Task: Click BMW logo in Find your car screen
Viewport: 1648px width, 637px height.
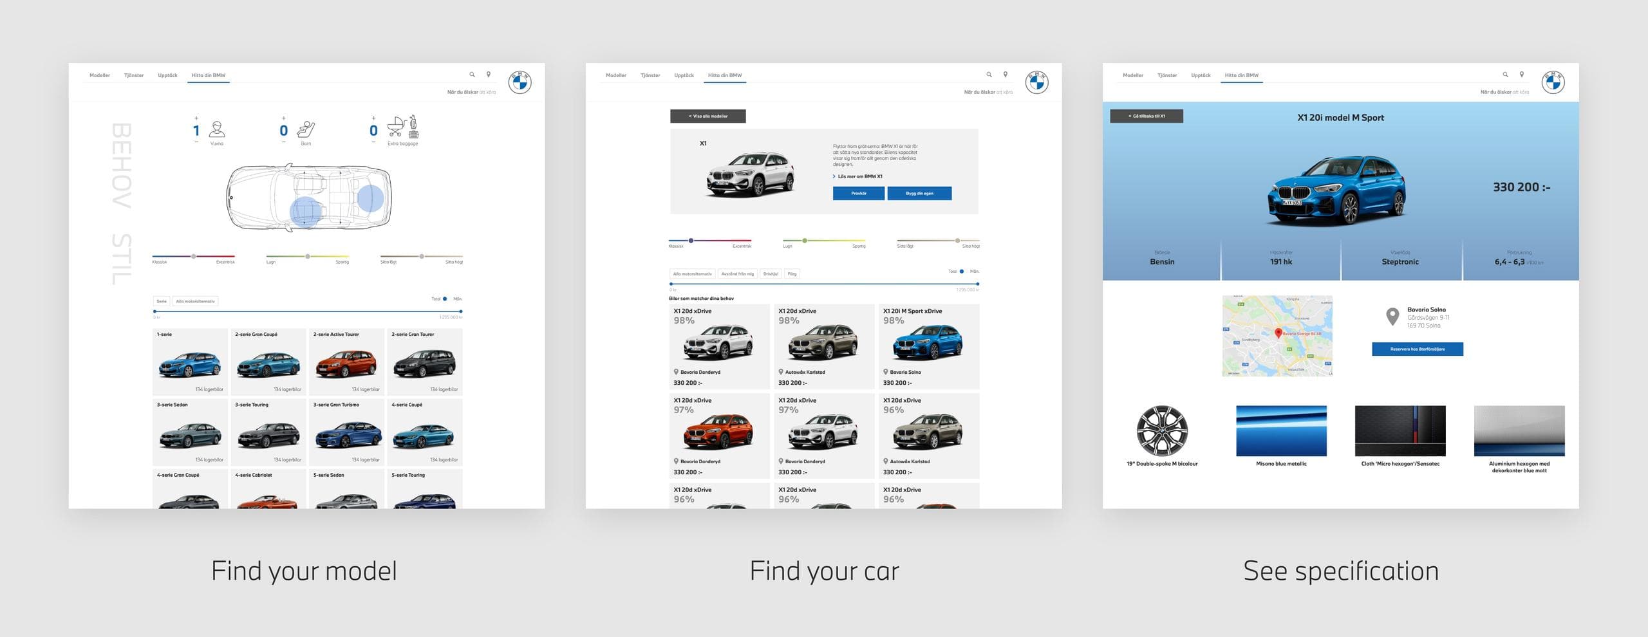Action: (x=1036, y=82)
